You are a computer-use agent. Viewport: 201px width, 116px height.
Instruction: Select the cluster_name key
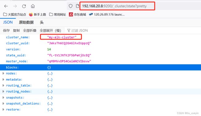pos(18,37)
